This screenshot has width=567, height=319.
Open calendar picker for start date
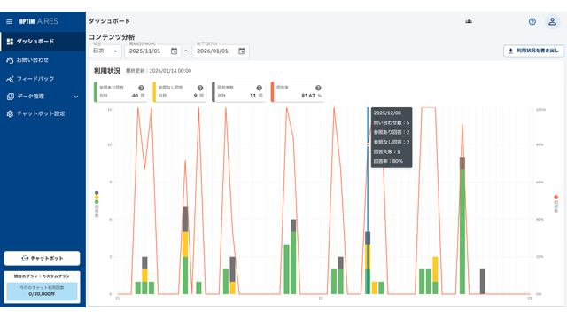pyautogui.click(x=174, y=51)
